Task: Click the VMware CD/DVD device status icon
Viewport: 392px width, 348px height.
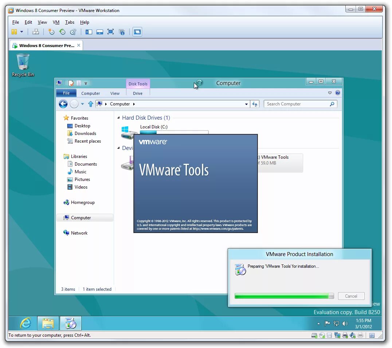Action: coord(322,336)
